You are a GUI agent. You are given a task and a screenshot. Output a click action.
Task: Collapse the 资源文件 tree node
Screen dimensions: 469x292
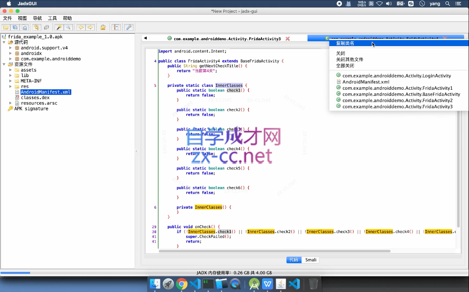click(4, 64)
